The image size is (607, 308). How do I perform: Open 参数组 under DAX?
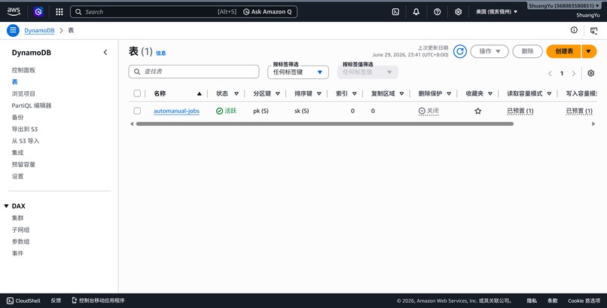20,242
